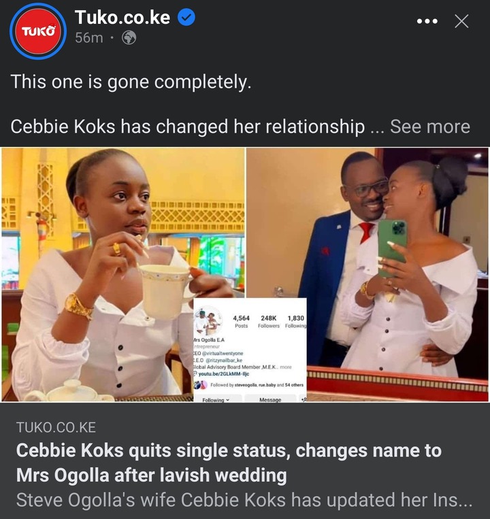This screenshot has height=519, width=490.
Task: Open the Tuko profile picture
Action: coord(38,31)
